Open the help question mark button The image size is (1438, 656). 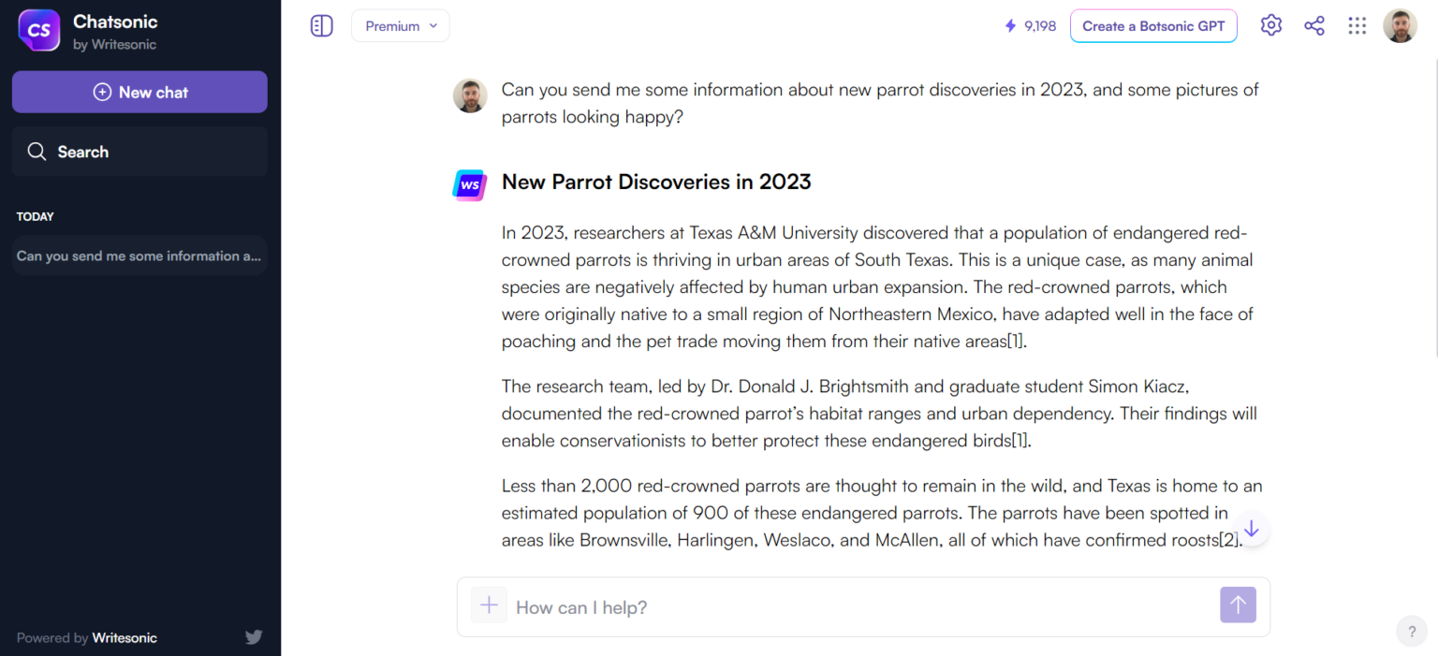point(1412,632)
